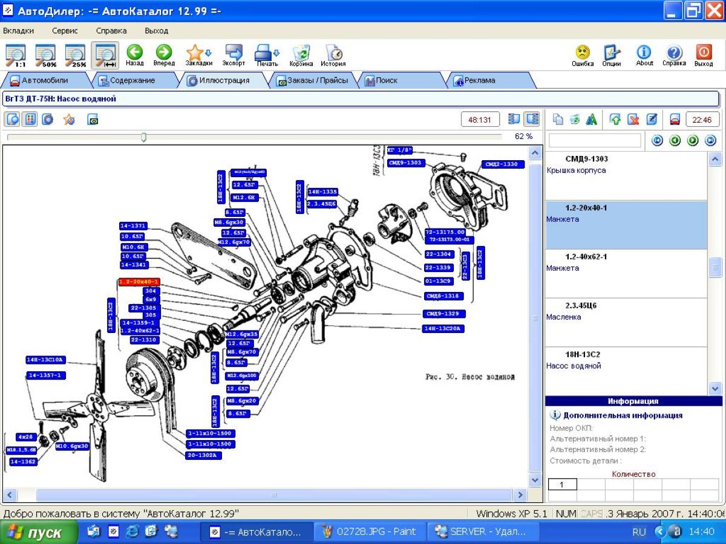
Task: Select part 1.2-20х40-1 Манжета in list
Action: [x=626, y=225]
